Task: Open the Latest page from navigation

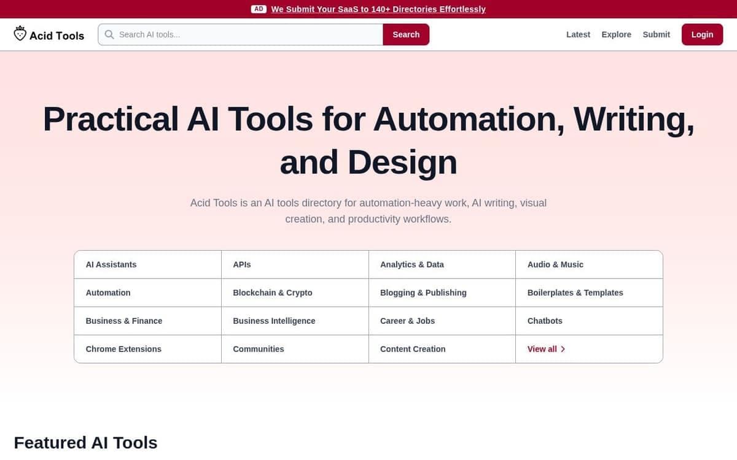Action: (x=578, y=34)
